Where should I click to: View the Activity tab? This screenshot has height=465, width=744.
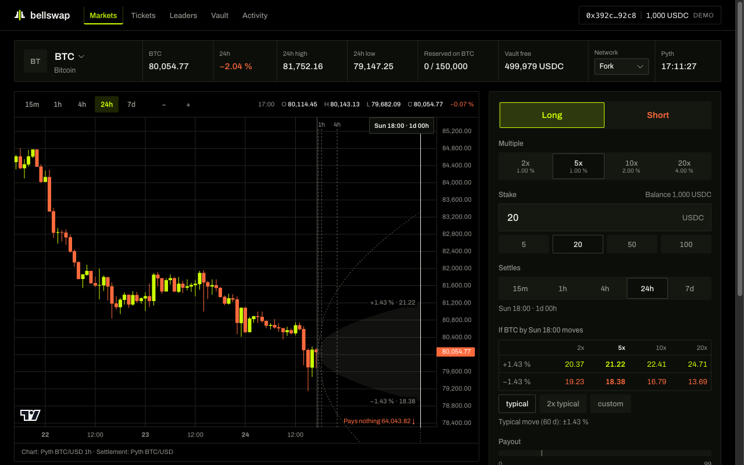[x=255, y=16]
